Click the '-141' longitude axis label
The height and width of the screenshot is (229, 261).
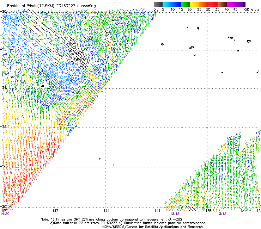[x=156, y=211]
